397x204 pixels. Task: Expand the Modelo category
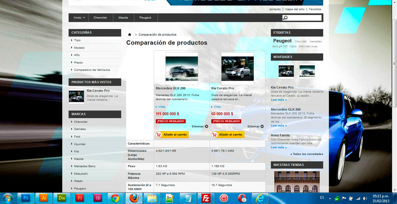tap(79, 48)
